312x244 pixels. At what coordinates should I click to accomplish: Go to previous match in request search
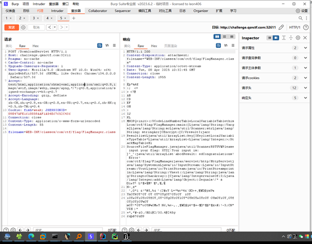[x=20, y=230]
